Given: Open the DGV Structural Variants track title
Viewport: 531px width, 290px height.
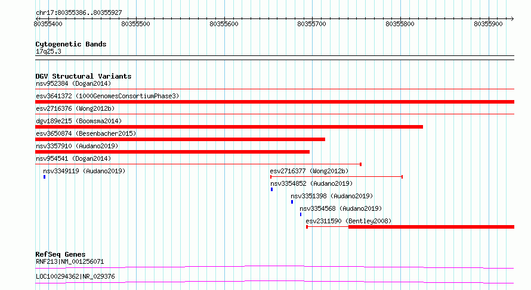Looking at the screenshot, I should pos(84,76).
